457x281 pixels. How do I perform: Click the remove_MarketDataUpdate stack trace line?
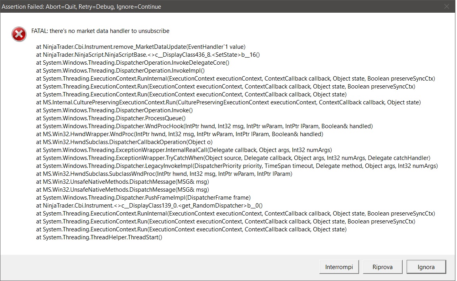[x=141, y=47]
